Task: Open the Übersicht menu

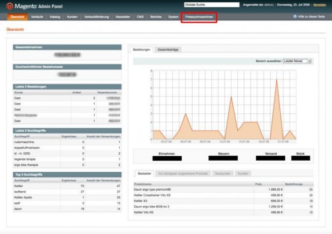Action: tap(17, 17)
